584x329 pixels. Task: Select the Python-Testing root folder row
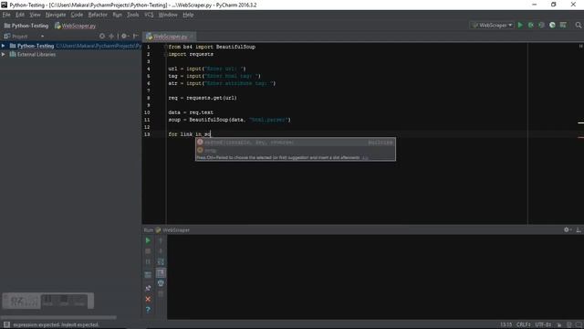(x=71, y=46)
